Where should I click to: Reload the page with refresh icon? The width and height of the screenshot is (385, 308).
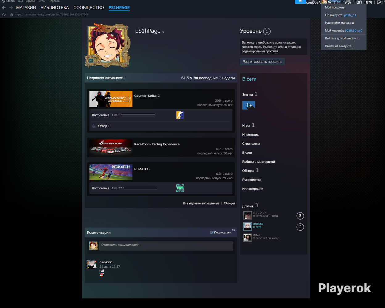(x=4, y=14)
